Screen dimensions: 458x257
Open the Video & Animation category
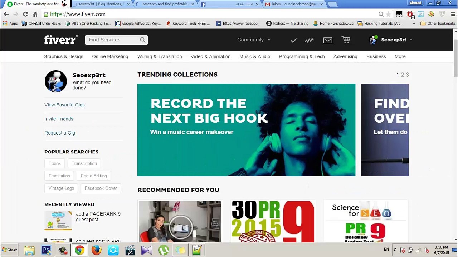[210, 56]
